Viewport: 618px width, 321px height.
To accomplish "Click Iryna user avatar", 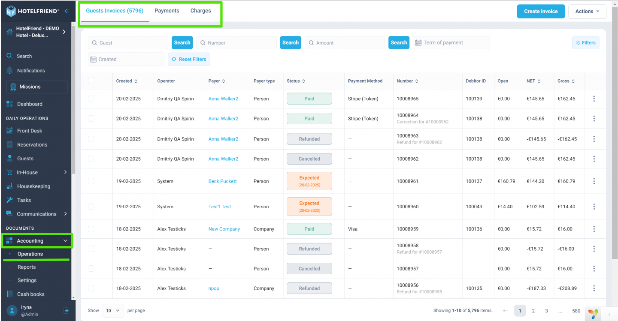I will coord(12,311).
